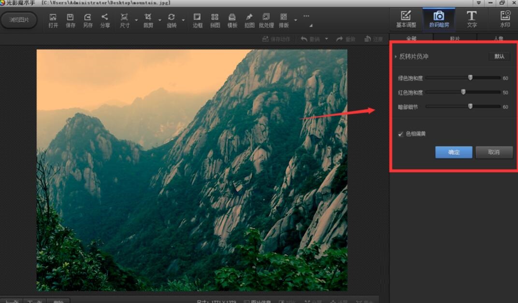Select the 裁剪 crop tool

[x=148, y=20]
